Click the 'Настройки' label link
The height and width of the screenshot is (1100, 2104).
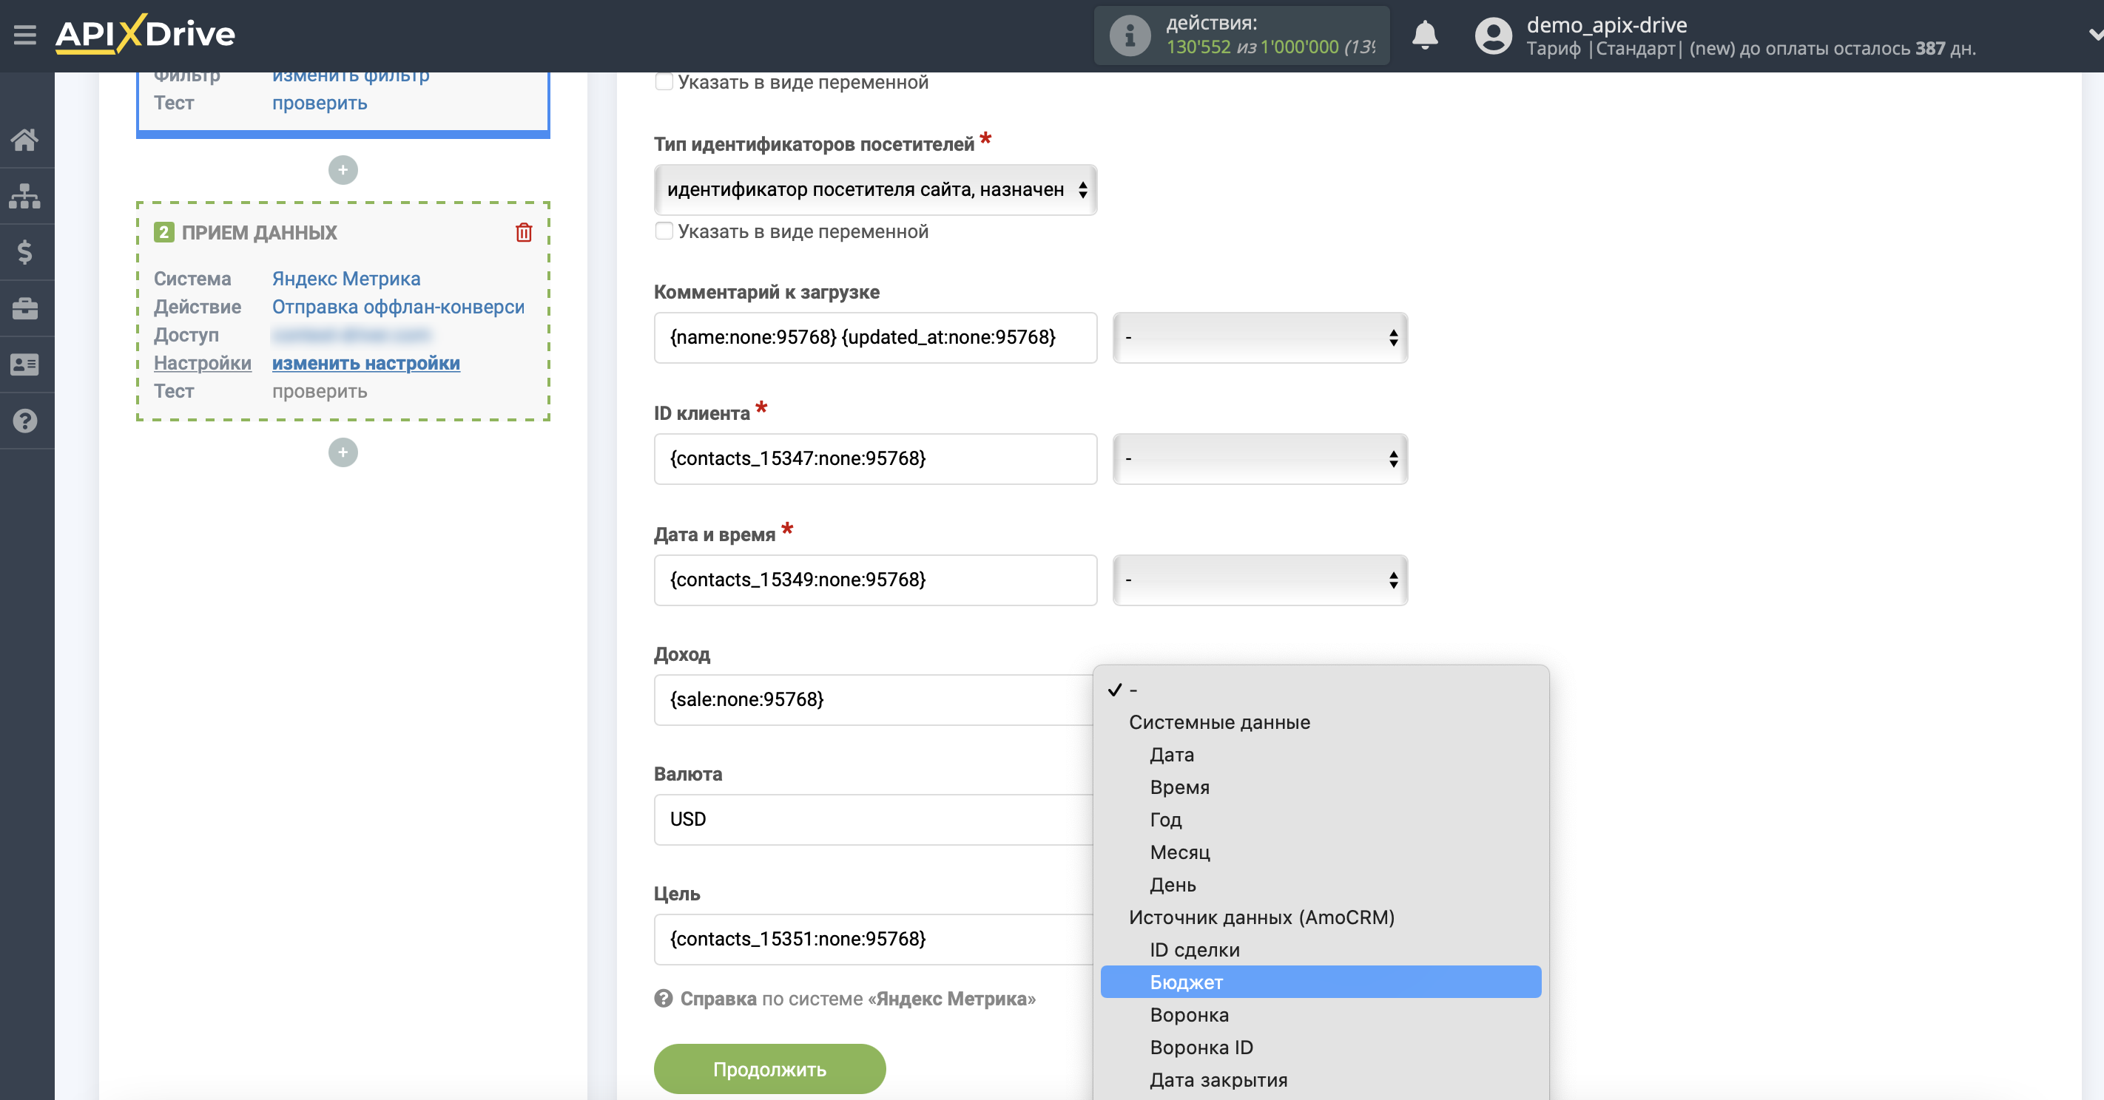pyautogui.click(x=203, y=363)
